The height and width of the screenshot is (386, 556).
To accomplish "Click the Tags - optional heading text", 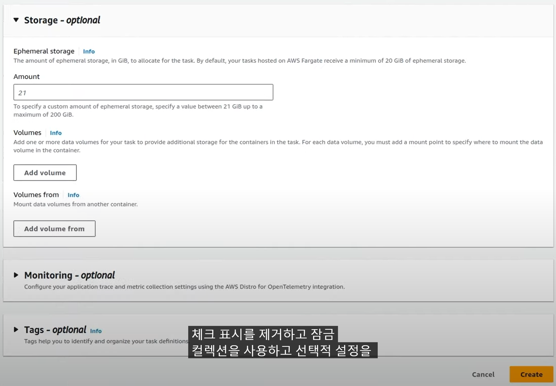I will pyautogui.click(x=55, y=330).
